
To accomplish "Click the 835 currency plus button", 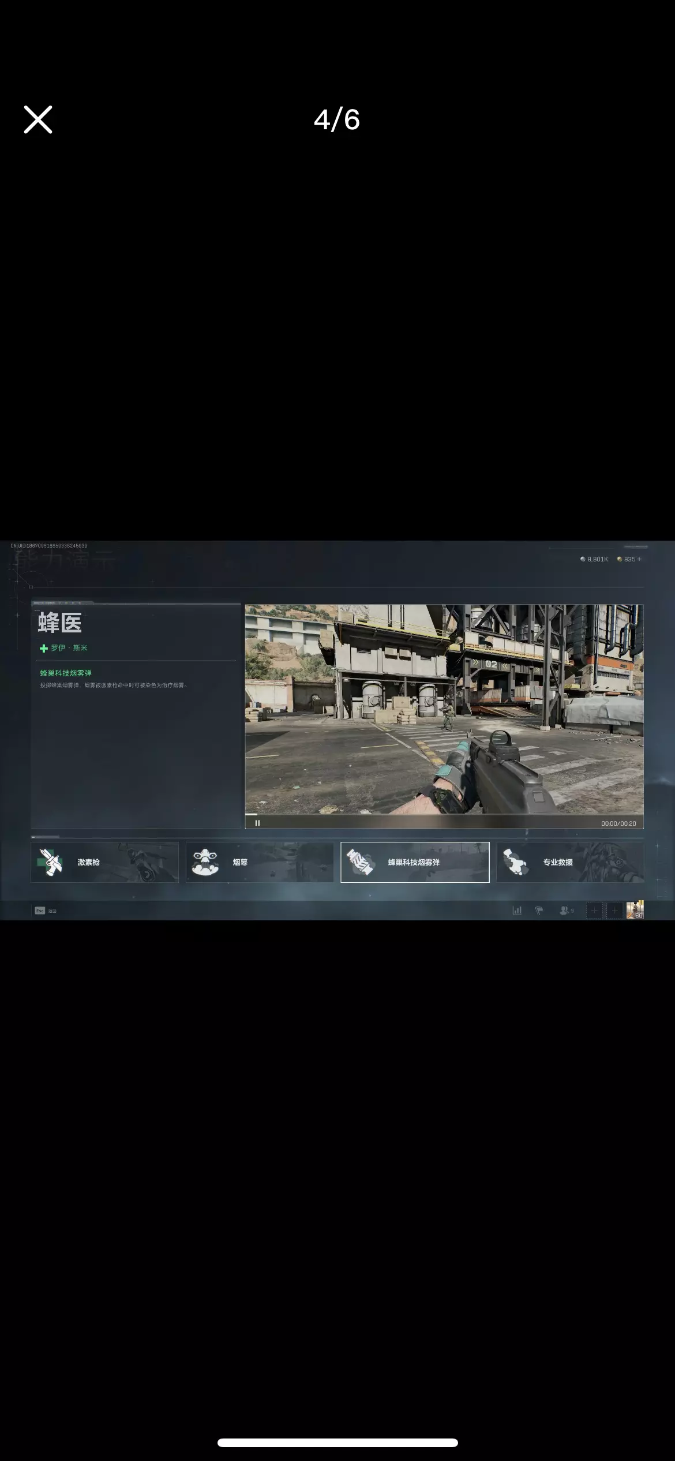I will (x=639, y=559).
